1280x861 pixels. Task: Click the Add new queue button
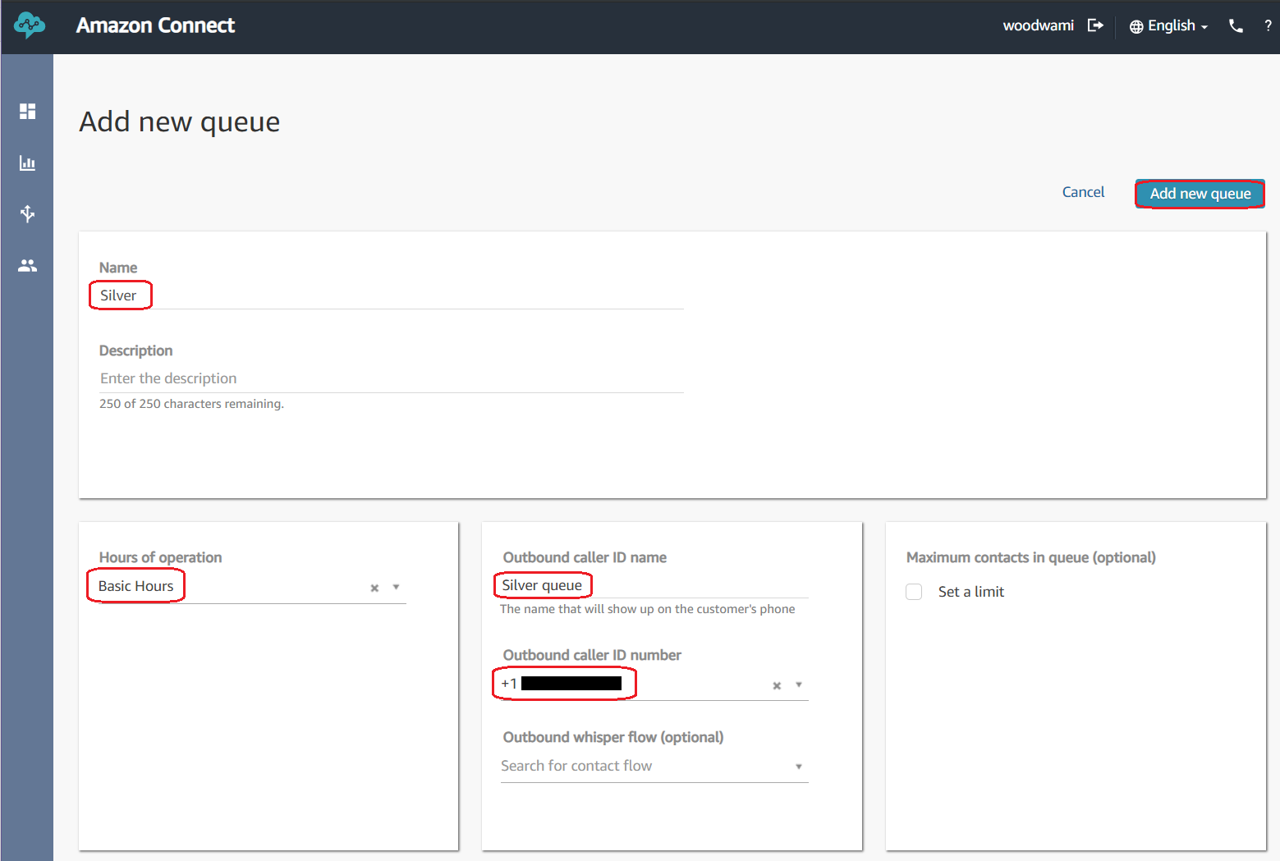click(x=1200, y=194)
